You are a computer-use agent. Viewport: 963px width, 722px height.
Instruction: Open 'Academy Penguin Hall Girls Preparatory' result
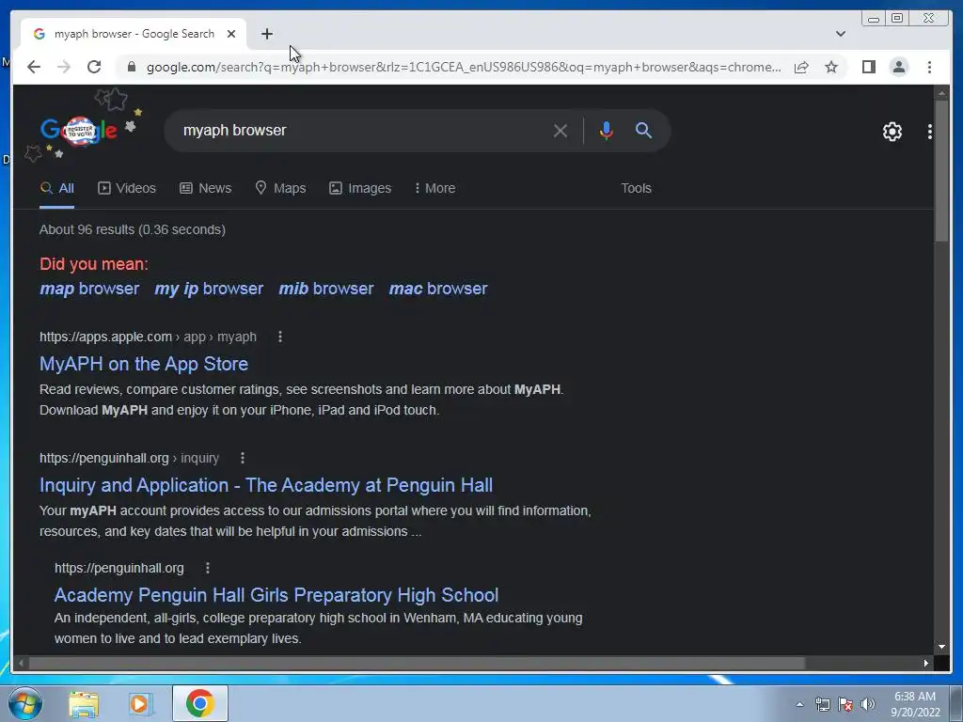pyautogui.click(x=276, y=595)
